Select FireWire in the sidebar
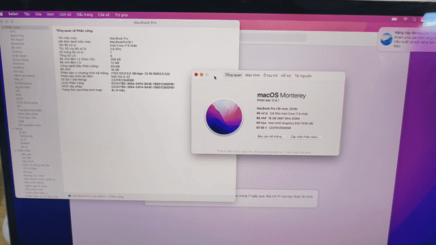The width and height of the screenshot is (436, 245). [x=19, y=67]
